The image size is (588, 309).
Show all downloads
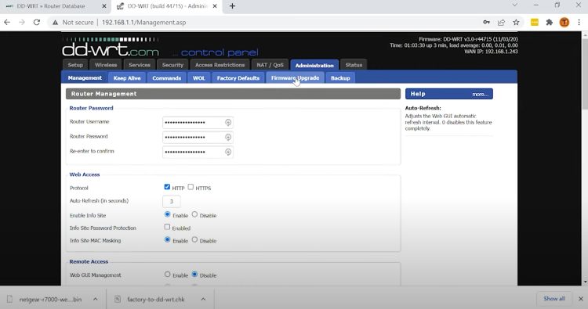pyautogui.click(x=554, y=299)
